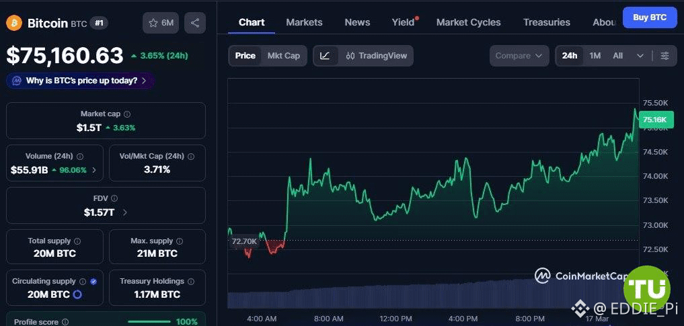Expand Volume (24h) details arrow
The image size is (684, 326).
pos(94,170)
